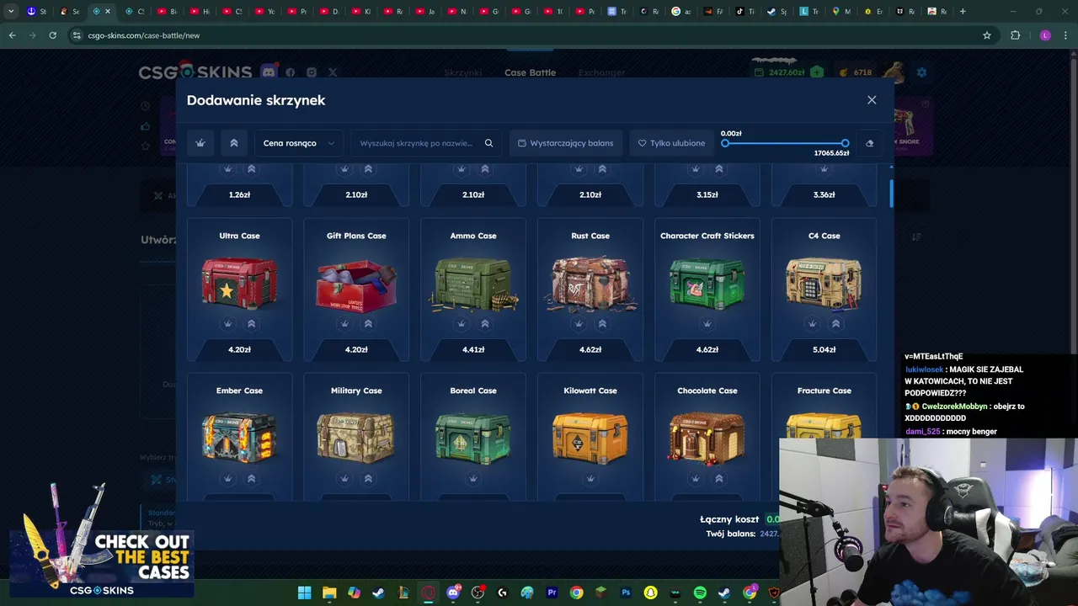Click the double-chevron icon under Military Case
The width and height of the screenshot is (1078, 606).
point(368,479)
